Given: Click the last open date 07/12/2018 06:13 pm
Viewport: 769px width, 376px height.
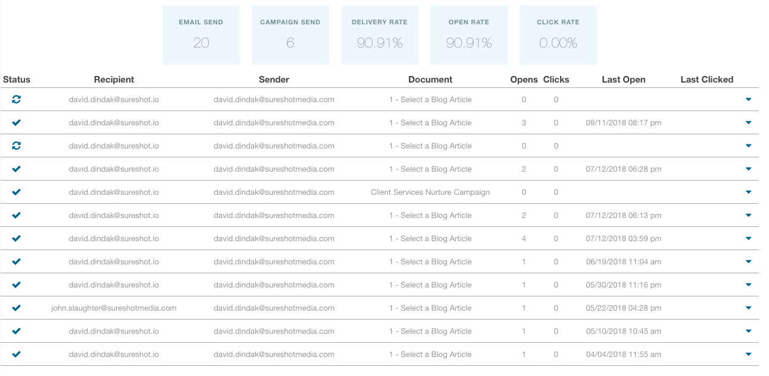Looking at the screenshot, I should tap(624, 216).
